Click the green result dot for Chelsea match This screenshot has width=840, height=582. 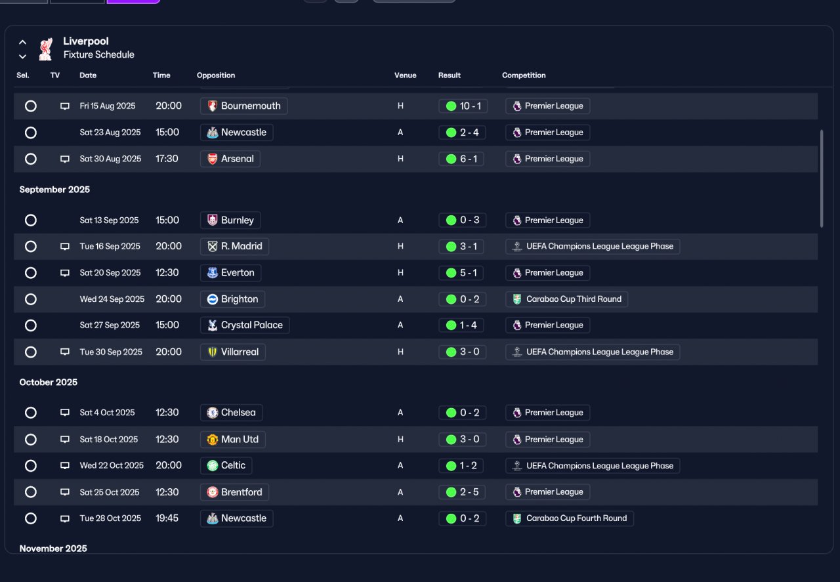(451, 413)
